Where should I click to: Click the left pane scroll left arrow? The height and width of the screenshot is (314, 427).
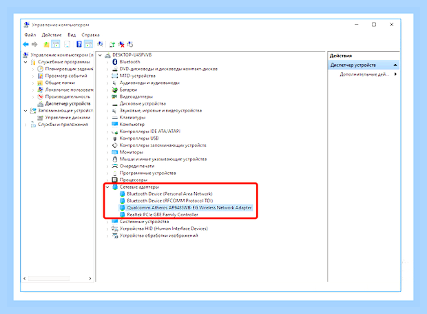point(25,278)
